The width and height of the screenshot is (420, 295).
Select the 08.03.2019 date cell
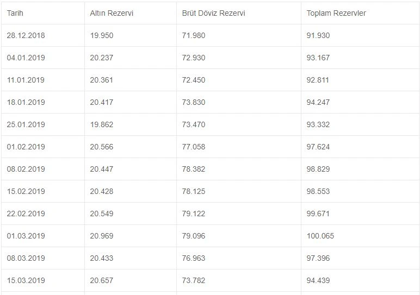pyautogui.click(x=26, y=258)
